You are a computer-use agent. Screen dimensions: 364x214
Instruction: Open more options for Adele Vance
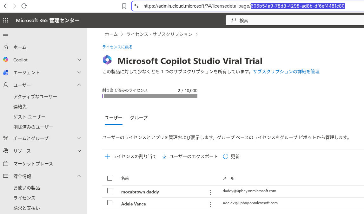coord(210,204)
